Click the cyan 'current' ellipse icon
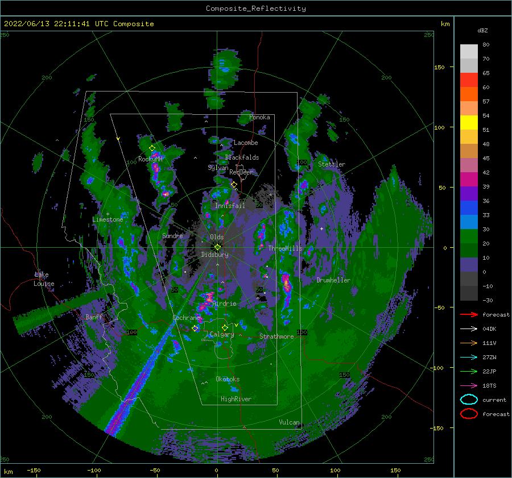 [x=469, y=400]
